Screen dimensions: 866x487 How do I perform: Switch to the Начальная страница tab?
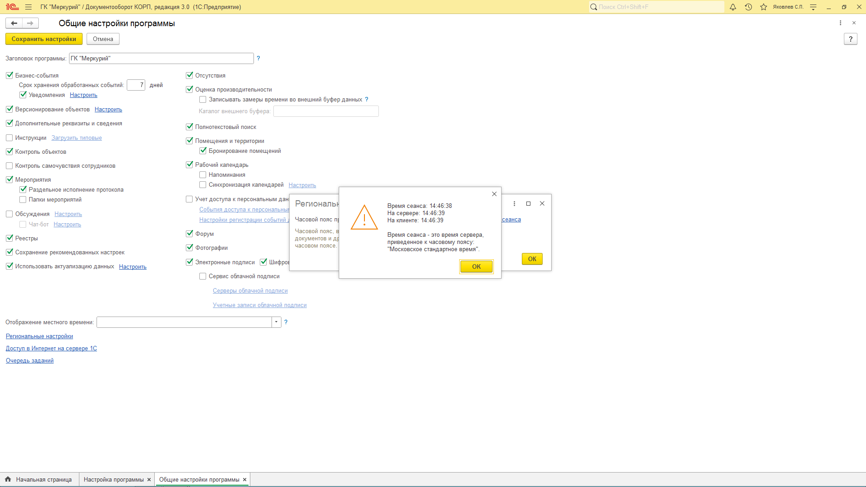[x=44, y=479]
